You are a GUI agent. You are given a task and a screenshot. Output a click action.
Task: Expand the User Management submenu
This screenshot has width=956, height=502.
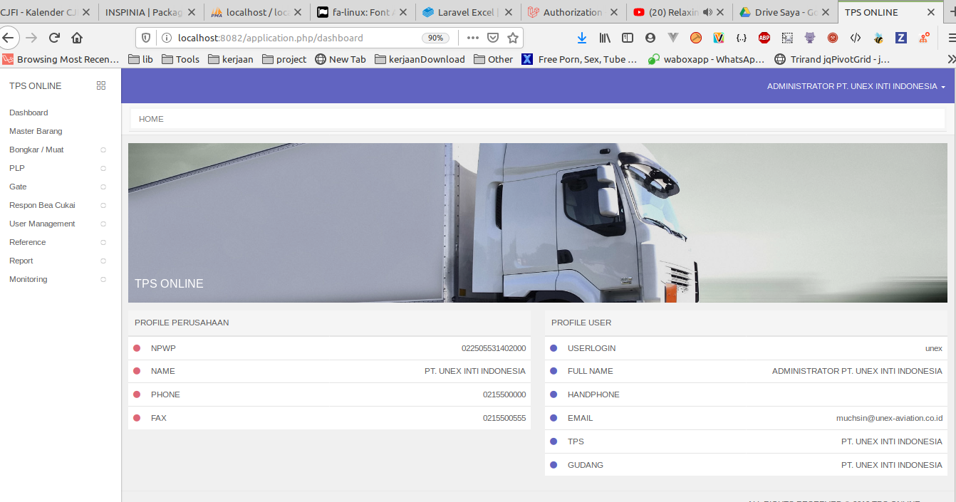click(x=103, y=224)
